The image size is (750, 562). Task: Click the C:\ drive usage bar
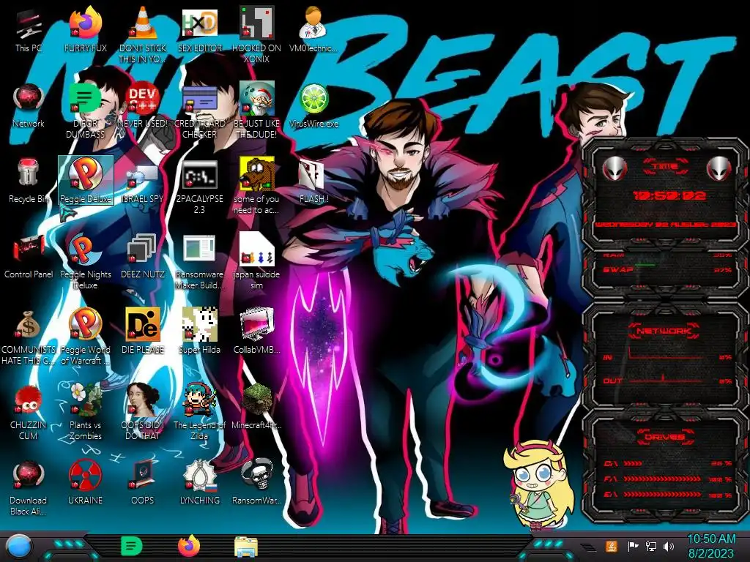tap(667, 463)
